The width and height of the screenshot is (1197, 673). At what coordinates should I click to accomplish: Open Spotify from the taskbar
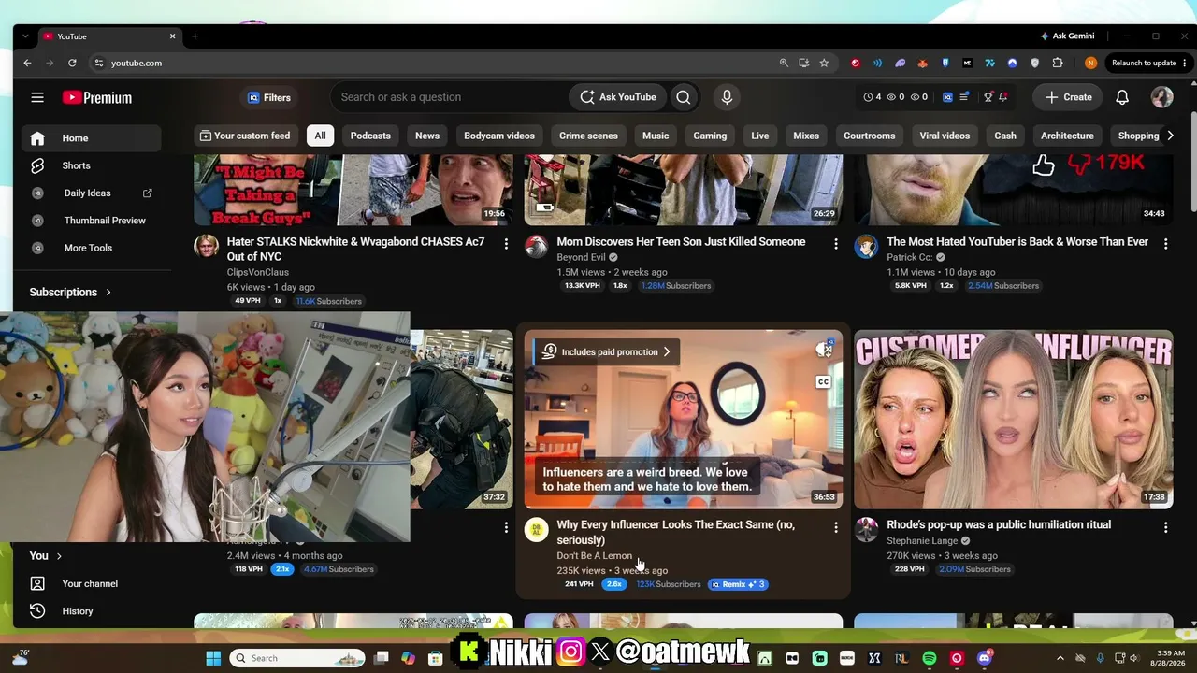(929, 658)
